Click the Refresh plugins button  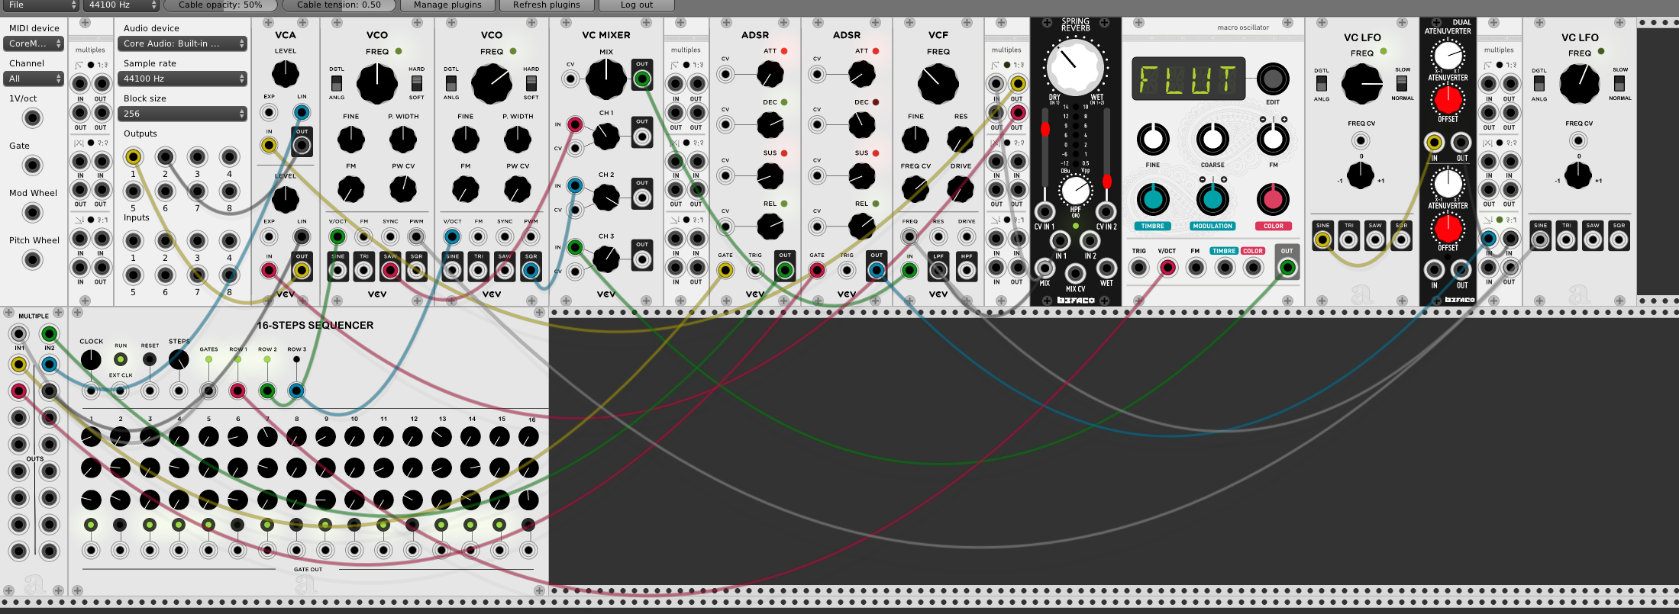coord(547,5)
